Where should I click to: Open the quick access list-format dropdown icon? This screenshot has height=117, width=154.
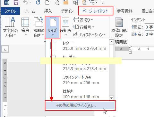94,3
